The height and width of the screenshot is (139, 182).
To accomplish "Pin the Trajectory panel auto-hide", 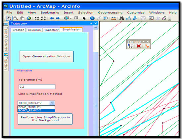I will 91,23.
